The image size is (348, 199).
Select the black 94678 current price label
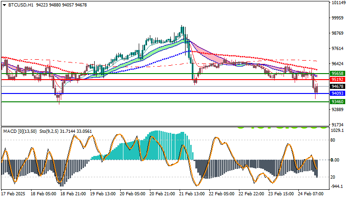click(337, 87)
